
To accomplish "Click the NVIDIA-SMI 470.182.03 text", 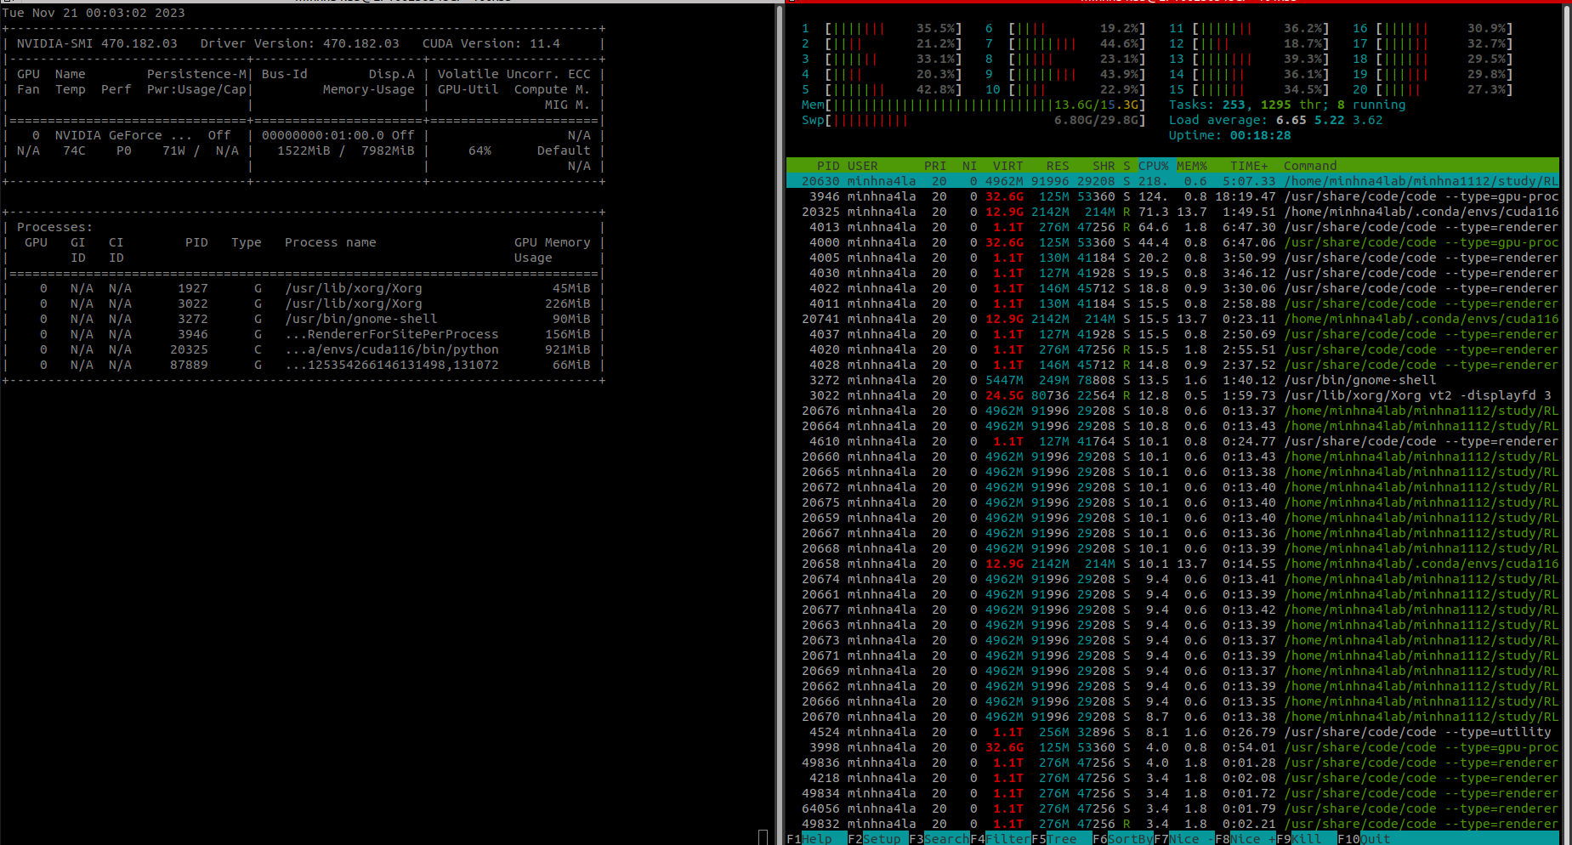I will coord(97,43).
